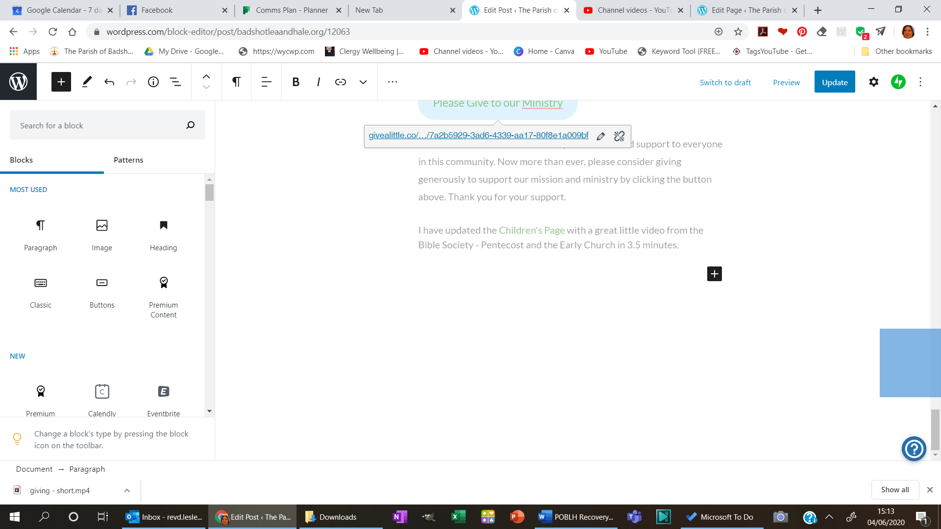Click the undo arrow in toolbar
Image resolution: width=941 pixels, height=529 pixels.
[109, 82]
